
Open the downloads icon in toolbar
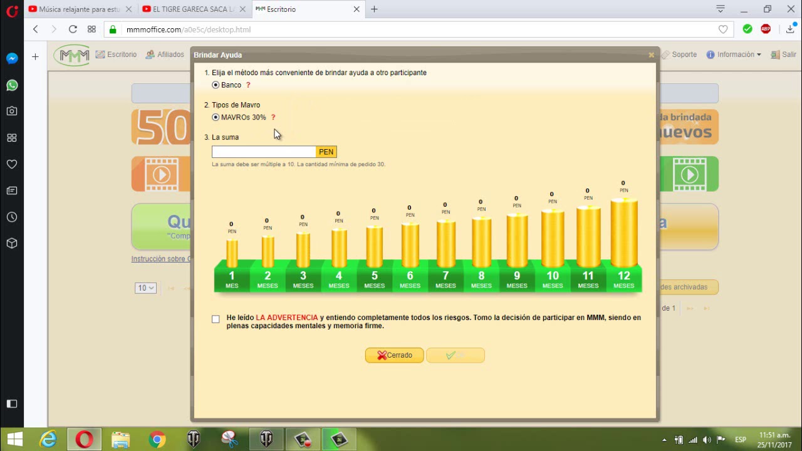click(791, 29)
